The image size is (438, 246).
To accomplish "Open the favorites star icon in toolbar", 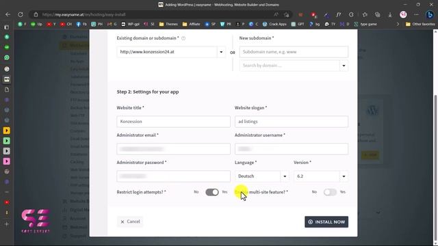I will pos(365,14).
